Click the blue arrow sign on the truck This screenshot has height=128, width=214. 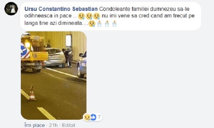25,51
